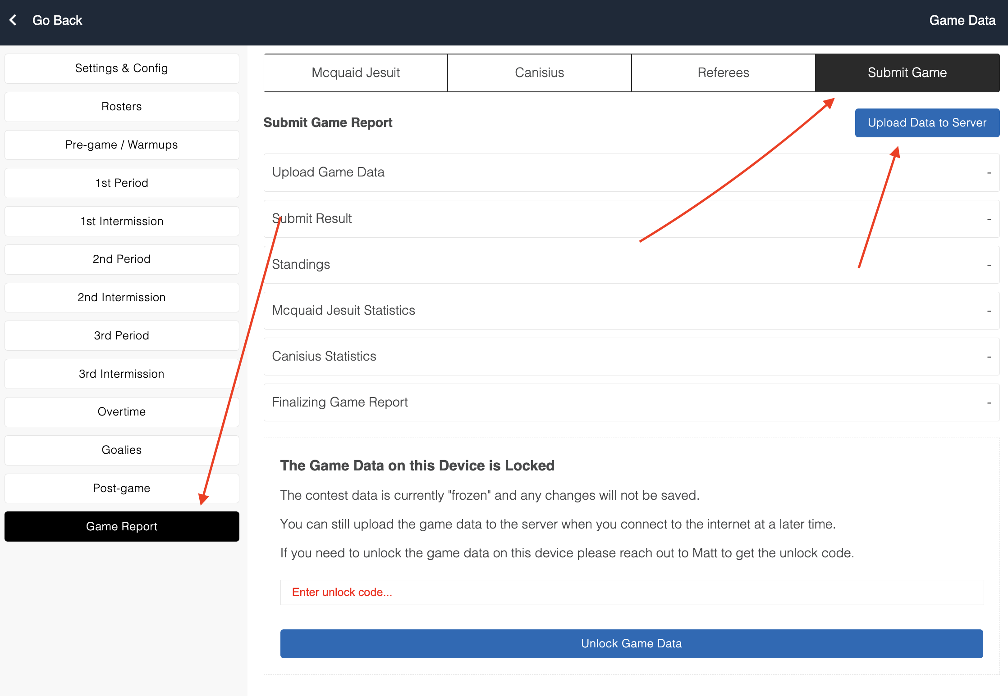The width and height of the screenshot is (1008, 696).
Task: Open Settings & Config in sidebar
Action: [x=122, y=68]
